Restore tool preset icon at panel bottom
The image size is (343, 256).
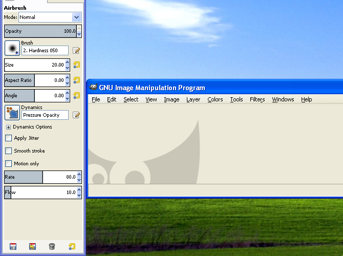32,246
